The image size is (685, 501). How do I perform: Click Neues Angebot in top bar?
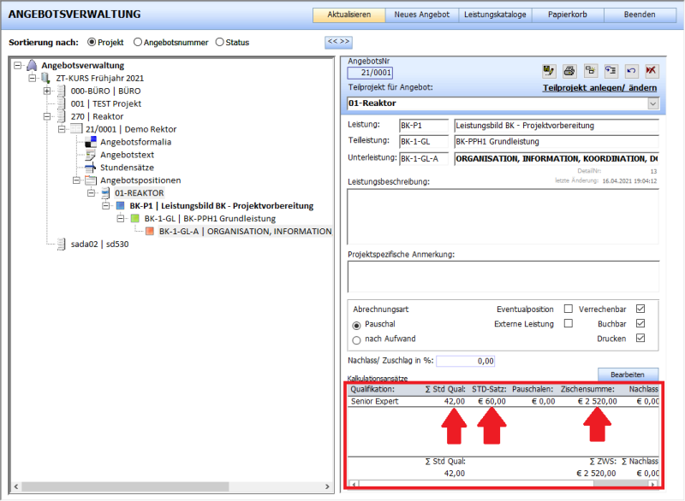point(421,15)
